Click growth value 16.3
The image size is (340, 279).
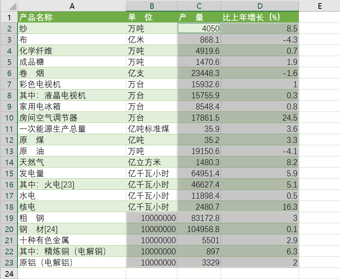click(x=260, y=207)
